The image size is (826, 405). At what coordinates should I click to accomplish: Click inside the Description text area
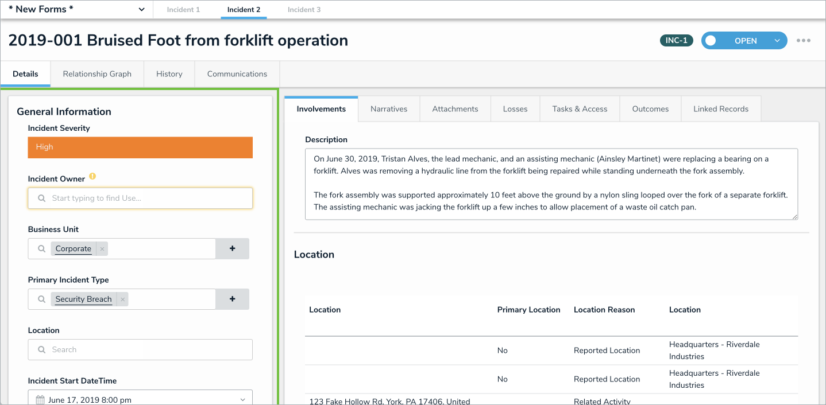click(551, 184)
